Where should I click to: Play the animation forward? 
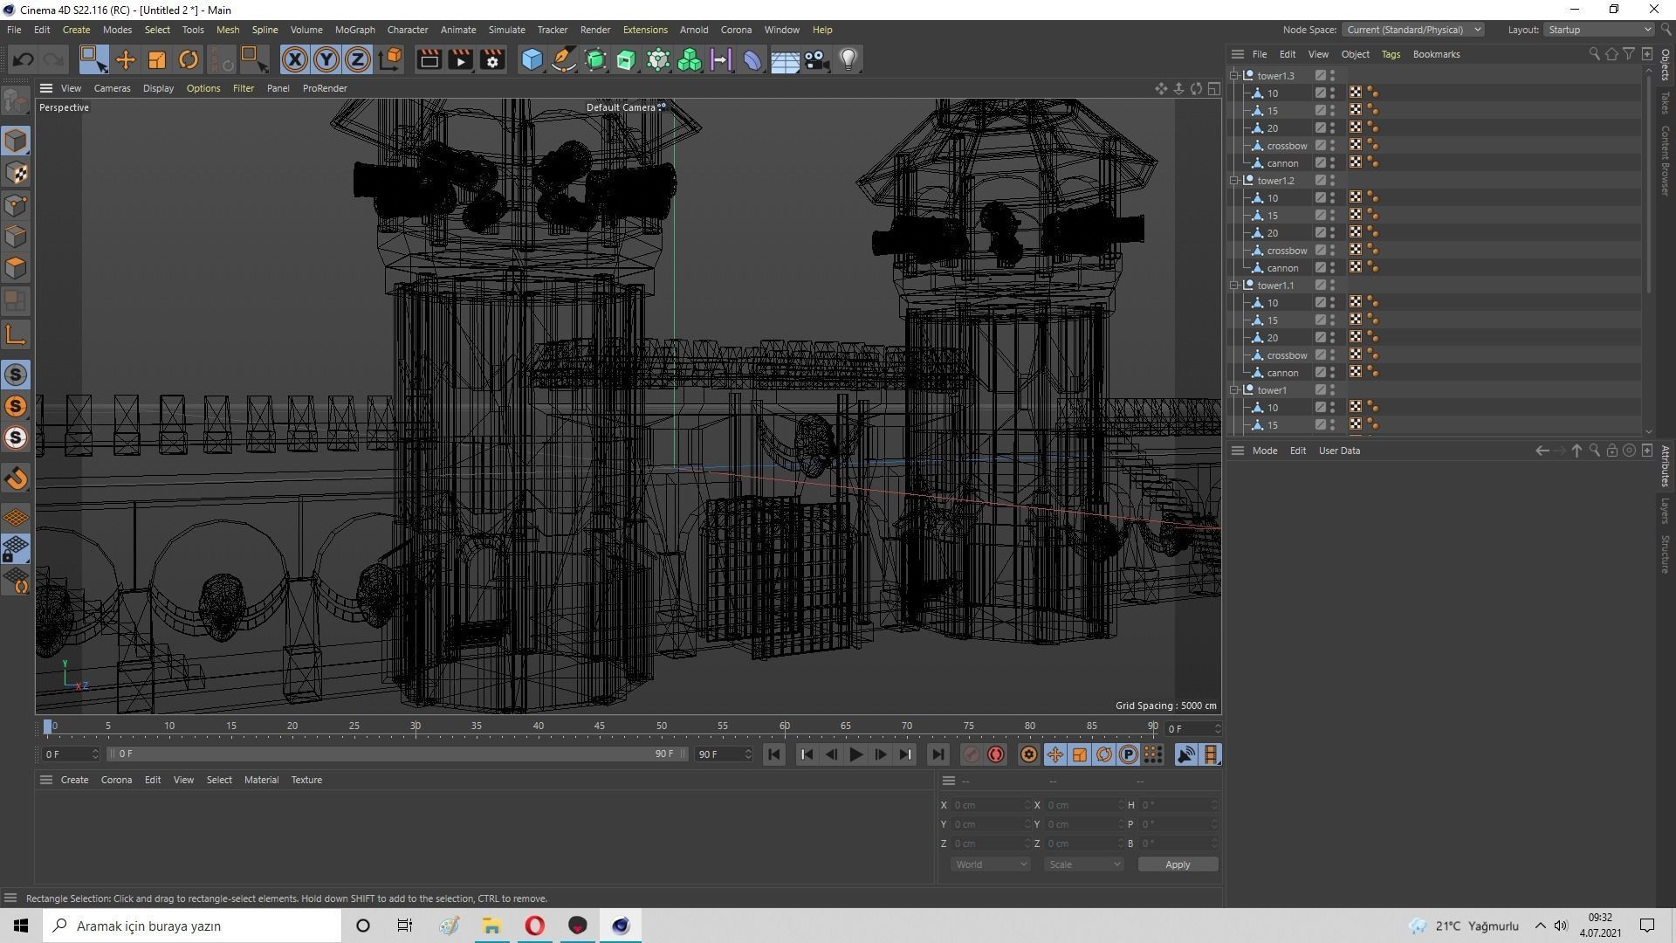[x=855, y=754]
